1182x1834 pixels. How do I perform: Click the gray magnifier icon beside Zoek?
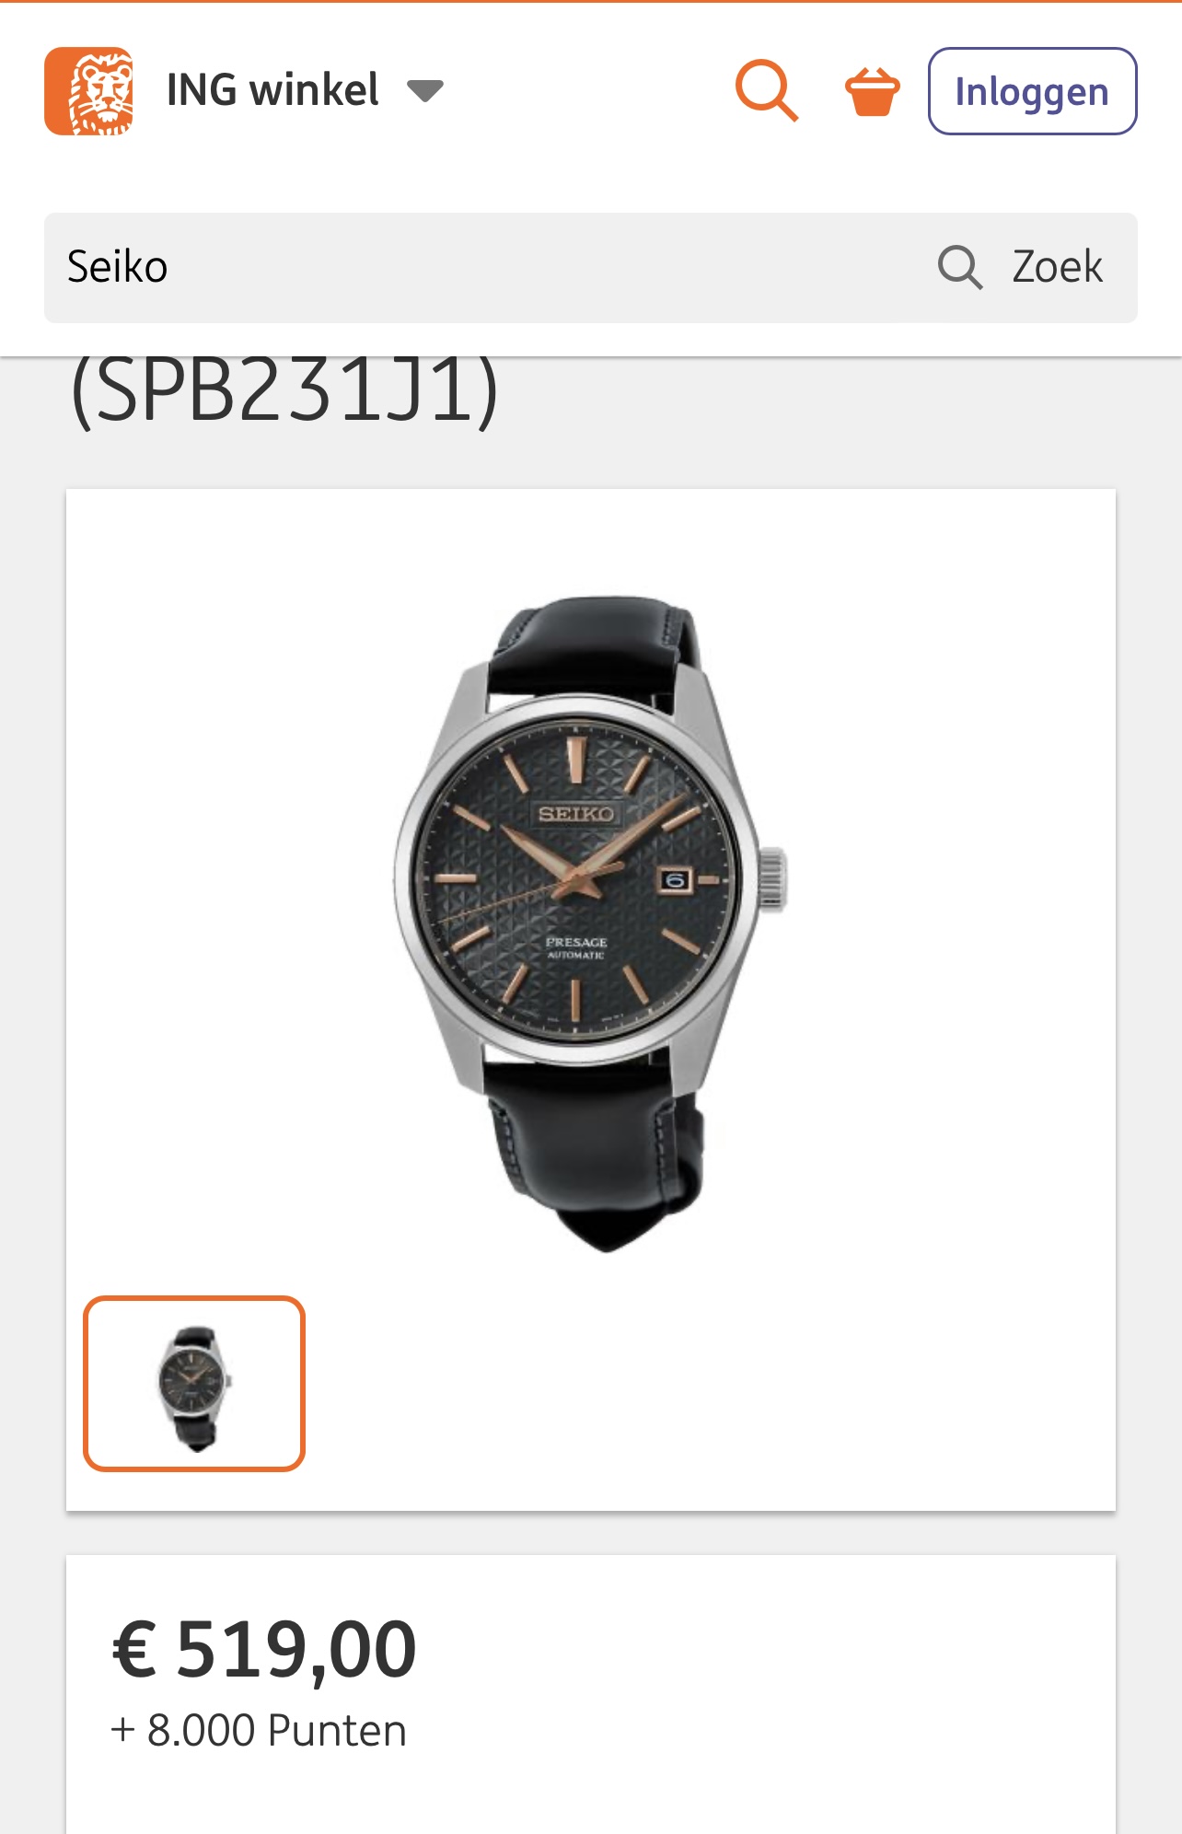960,268
